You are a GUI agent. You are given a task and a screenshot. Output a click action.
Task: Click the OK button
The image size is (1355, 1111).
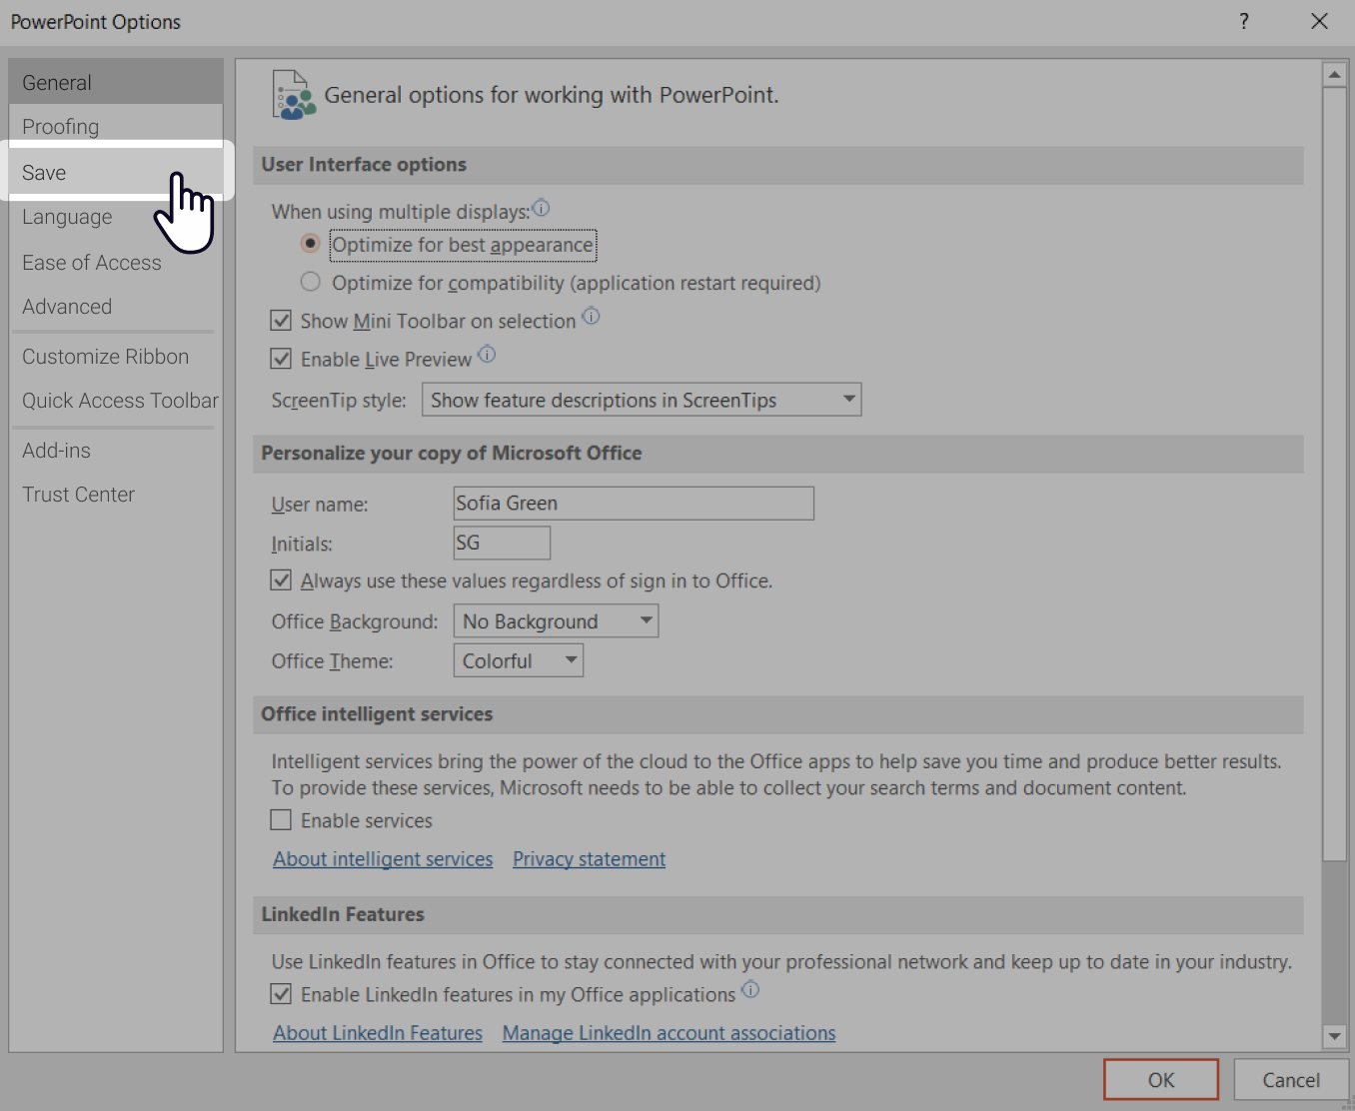tap(1161, 1079)
